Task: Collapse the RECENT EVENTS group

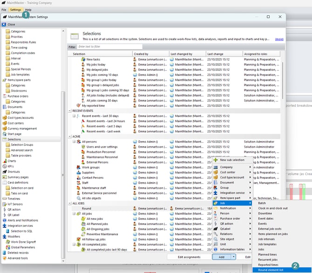Action: (70, 111)
